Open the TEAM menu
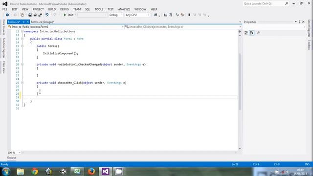 77,9
